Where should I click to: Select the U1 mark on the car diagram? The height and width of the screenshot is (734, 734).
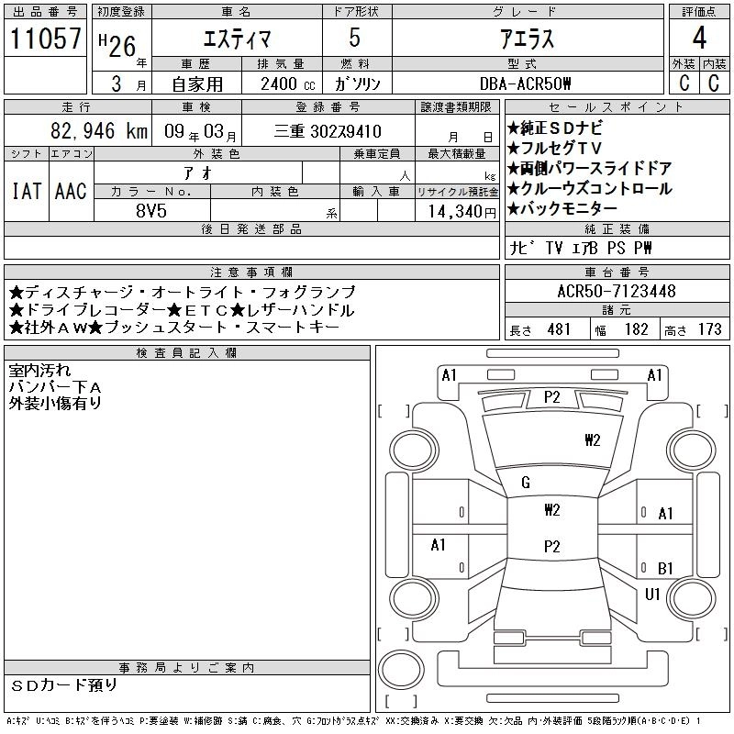652,595
